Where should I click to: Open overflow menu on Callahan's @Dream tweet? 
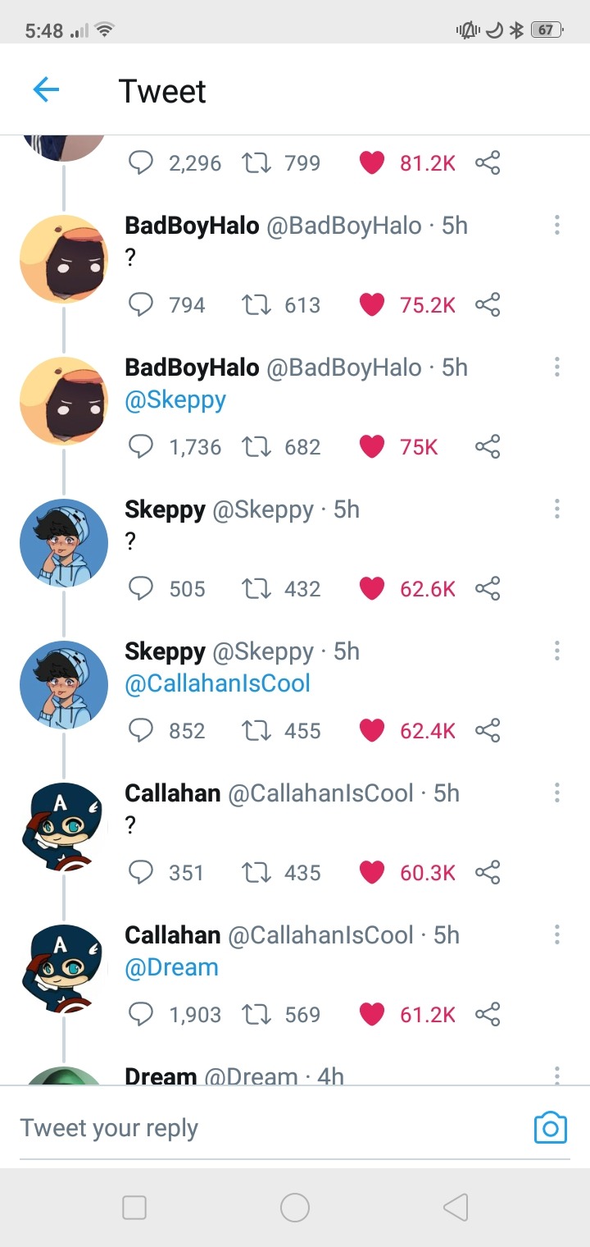pyautogui.click(x=557, y=935)
